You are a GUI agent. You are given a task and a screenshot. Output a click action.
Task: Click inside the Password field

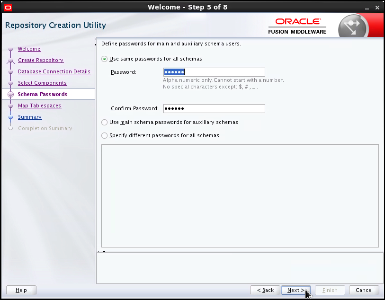point(214,72)
